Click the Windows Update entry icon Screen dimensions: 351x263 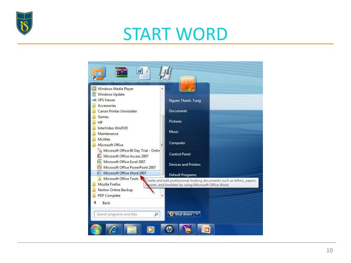[x=94, y=94]
